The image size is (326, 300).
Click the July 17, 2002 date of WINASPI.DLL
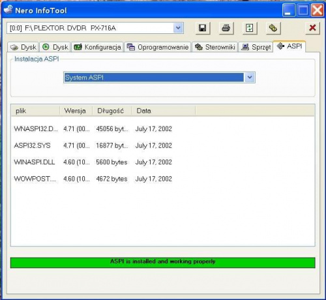click(154, 162)
